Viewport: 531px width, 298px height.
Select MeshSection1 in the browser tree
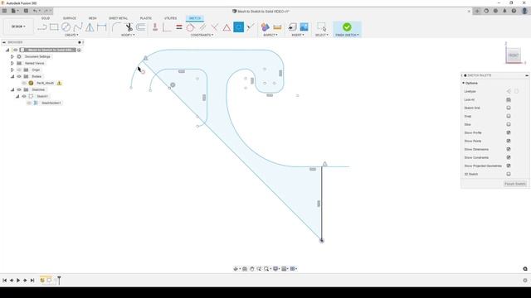[x=51, y=103]
